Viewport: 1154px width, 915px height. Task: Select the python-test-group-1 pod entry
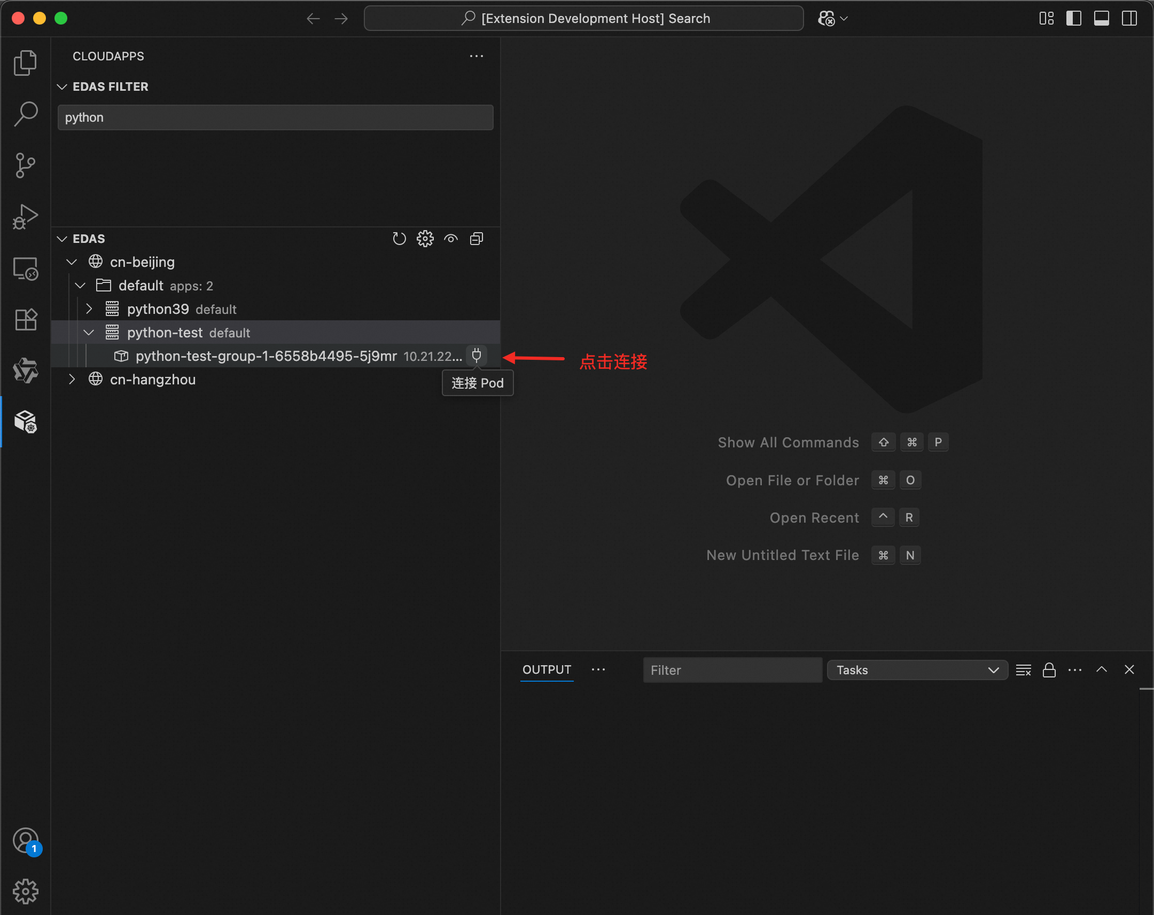coord(266,356)
